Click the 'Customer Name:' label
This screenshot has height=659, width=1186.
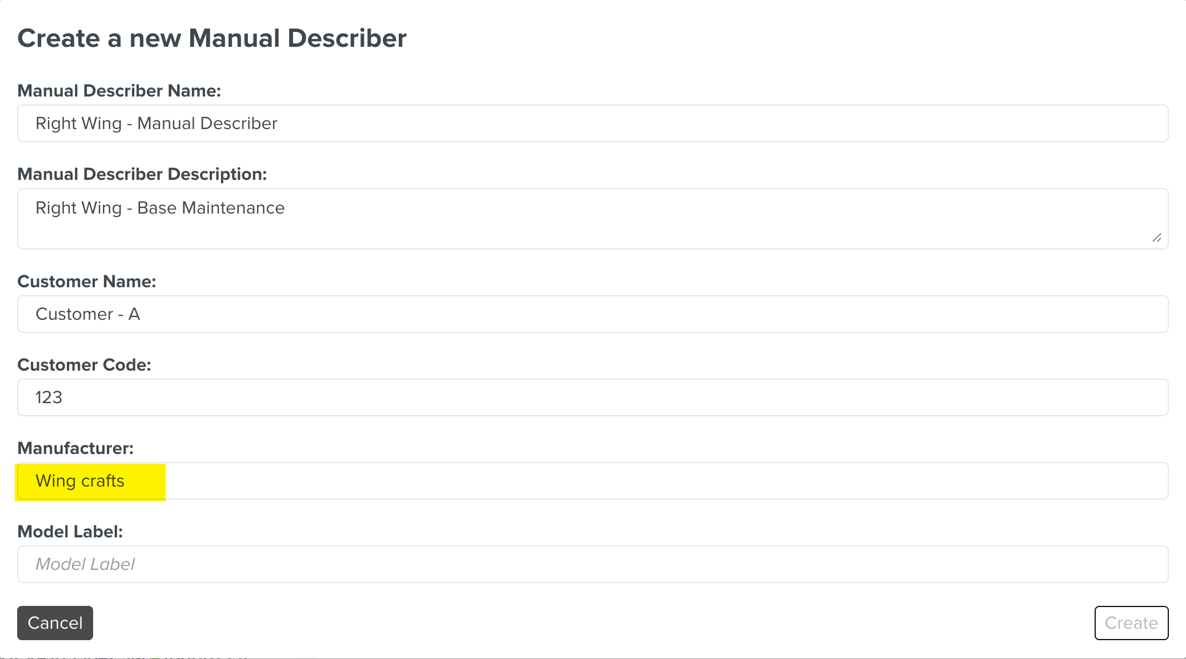(87, 282)
